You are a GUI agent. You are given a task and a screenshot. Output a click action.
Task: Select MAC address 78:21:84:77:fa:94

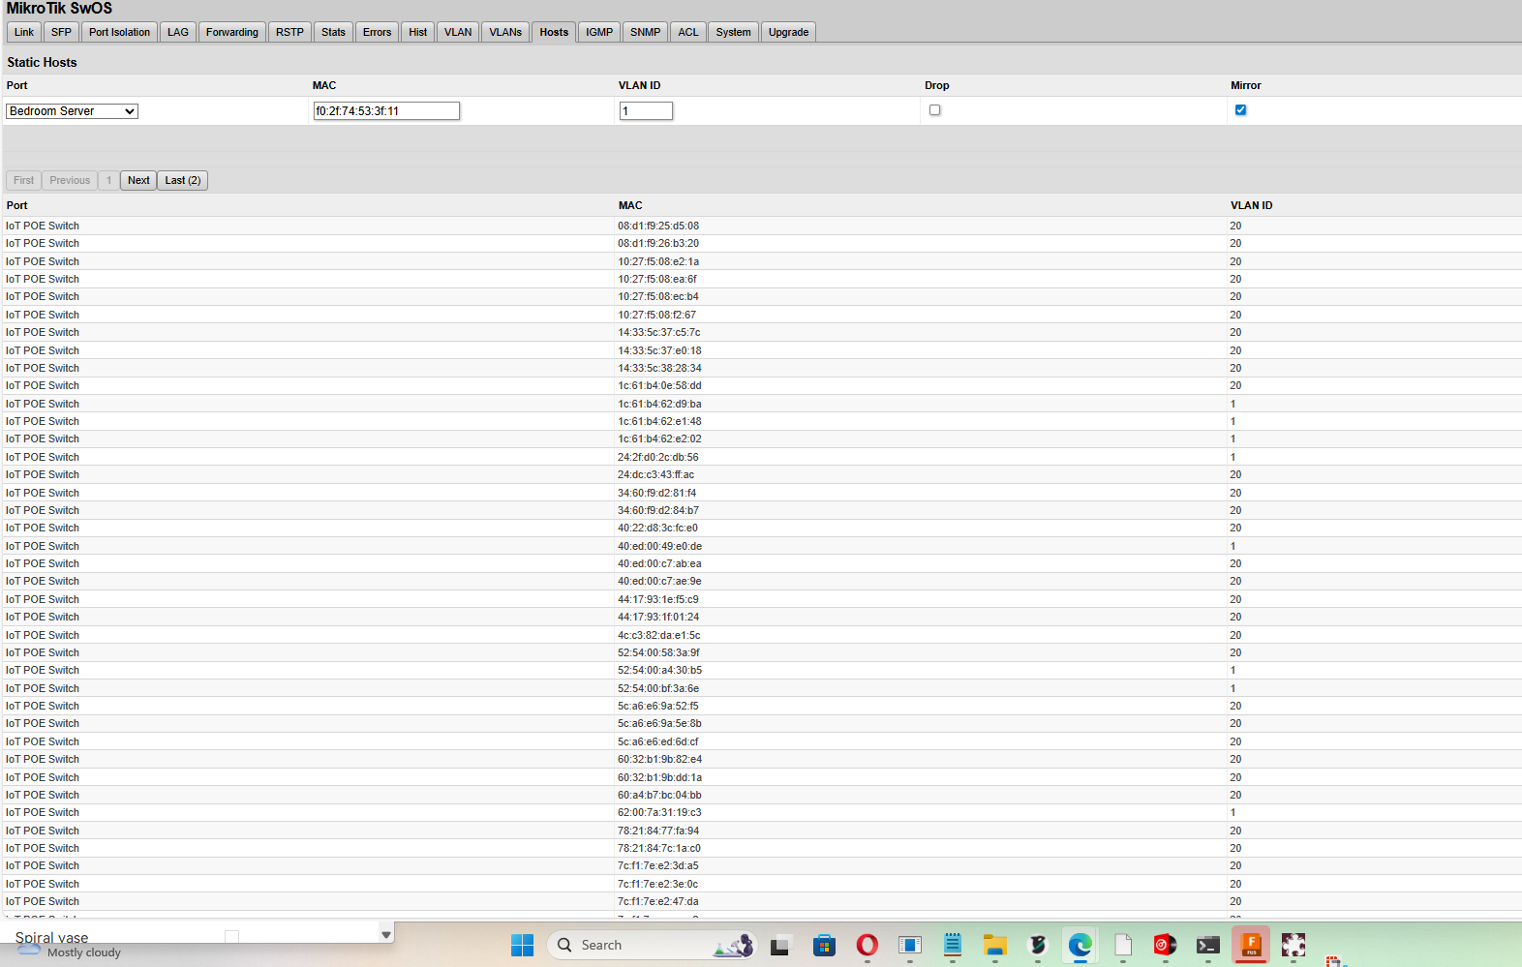click(x=658, y=831)
